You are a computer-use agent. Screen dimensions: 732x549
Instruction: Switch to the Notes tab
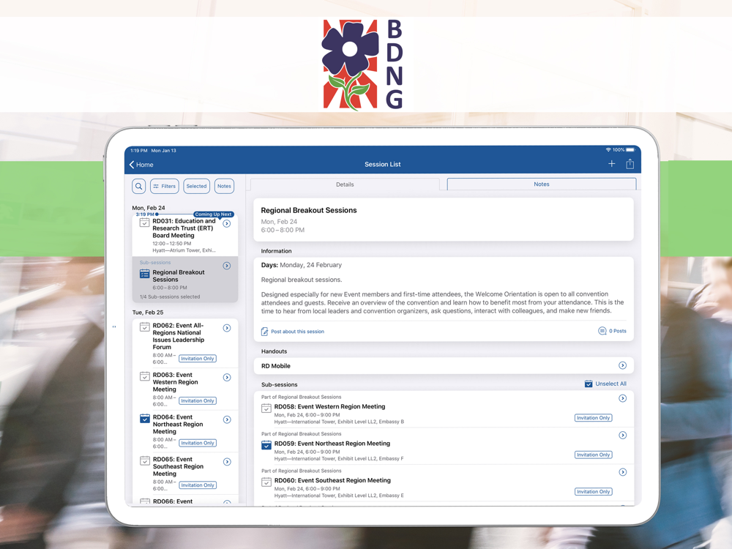tap(542, 184)
